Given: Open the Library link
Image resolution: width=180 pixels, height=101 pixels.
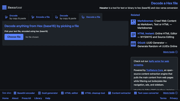Looking at the screenshot, I should click(x=38, y=98).
